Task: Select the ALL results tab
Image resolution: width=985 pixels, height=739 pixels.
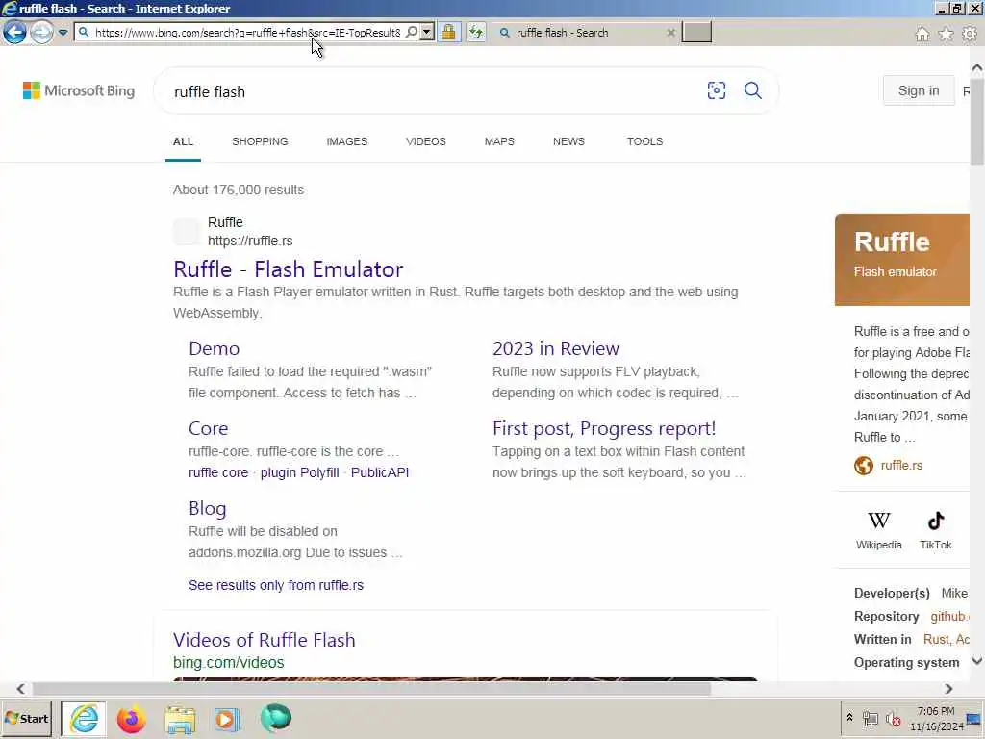Action: coord(183,141)
